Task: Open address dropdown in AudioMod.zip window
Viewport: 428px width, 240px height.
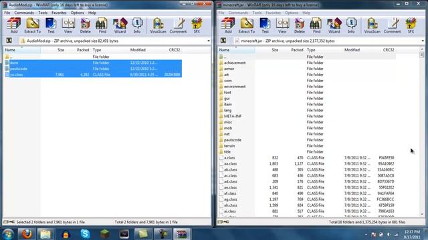Action: (209, 41)
